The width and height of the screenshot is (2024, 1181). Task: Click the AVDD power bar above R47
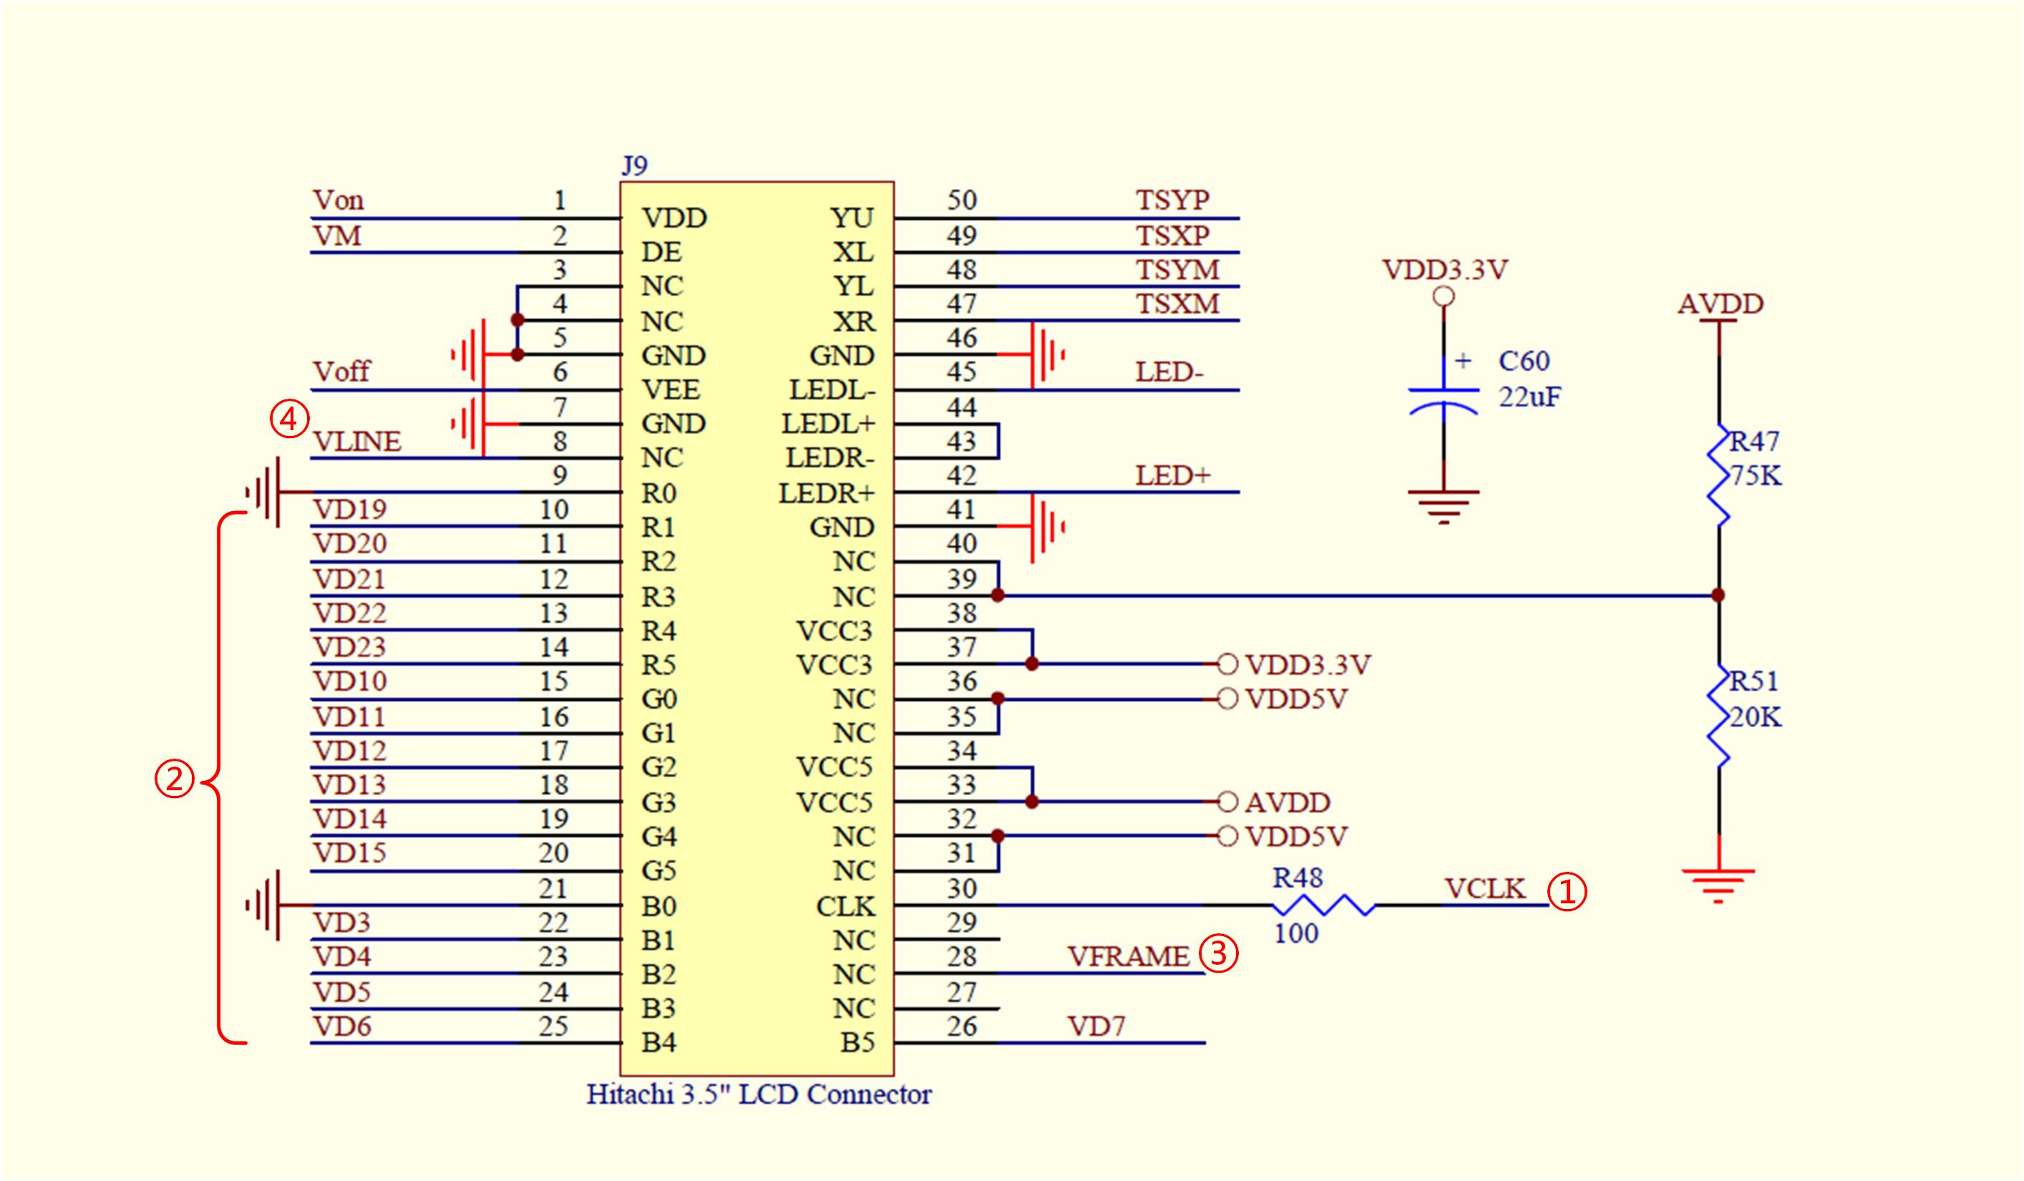[1719, 321]
